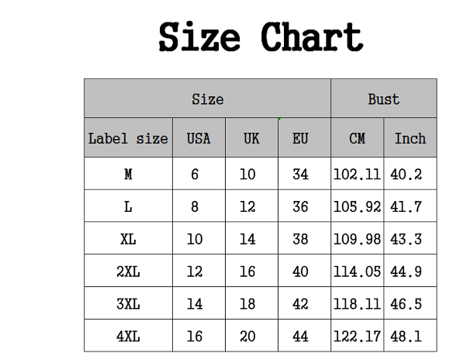Click the USA column header
This screenshot has height=360, width=467.
point(199,137)
